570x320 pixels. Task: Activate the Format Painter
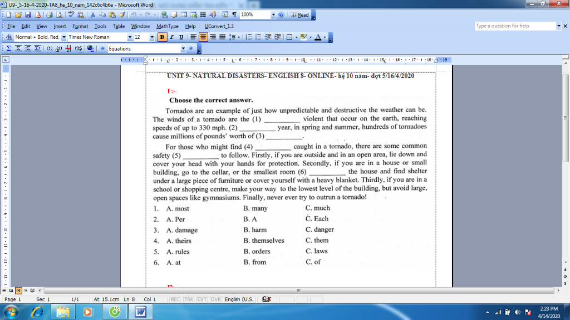(122, 15)
